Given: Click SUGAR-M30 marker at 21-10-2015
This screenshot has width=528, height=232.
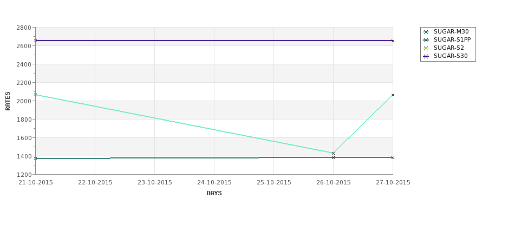Looking at the screenshot, I should (36, 95).
